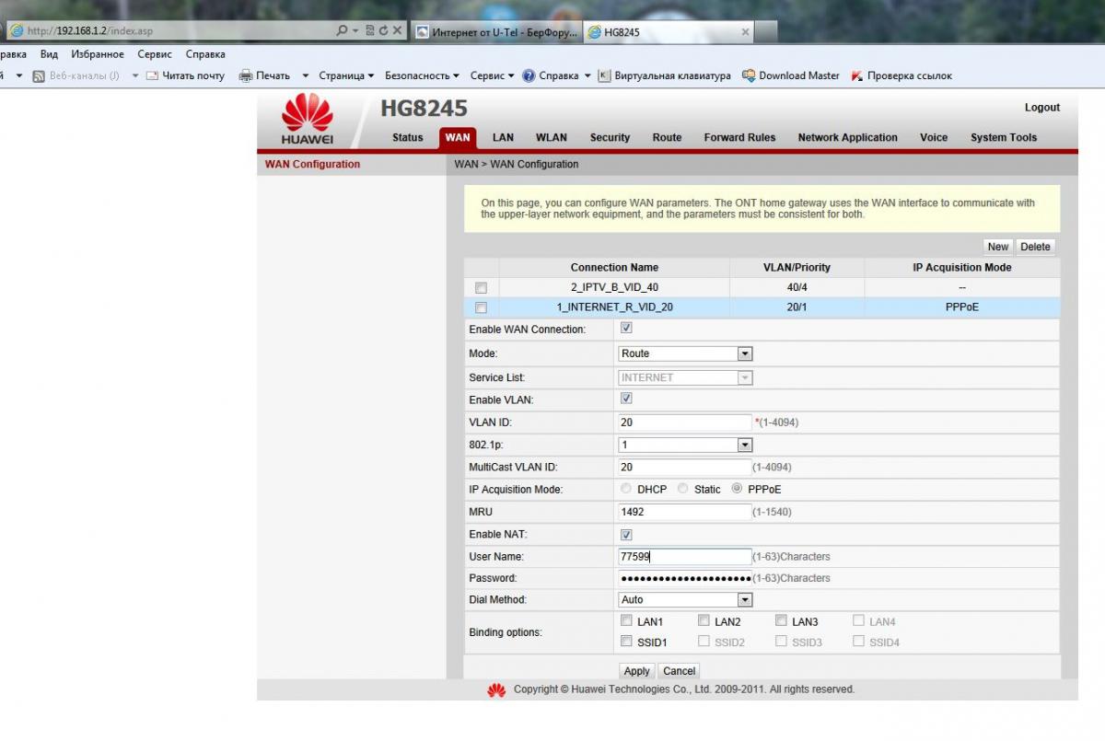Image resolution: width=1105 pixels, height=741 pixels.
Task: Select the DHCP radio button
Action: coord(626,489)
